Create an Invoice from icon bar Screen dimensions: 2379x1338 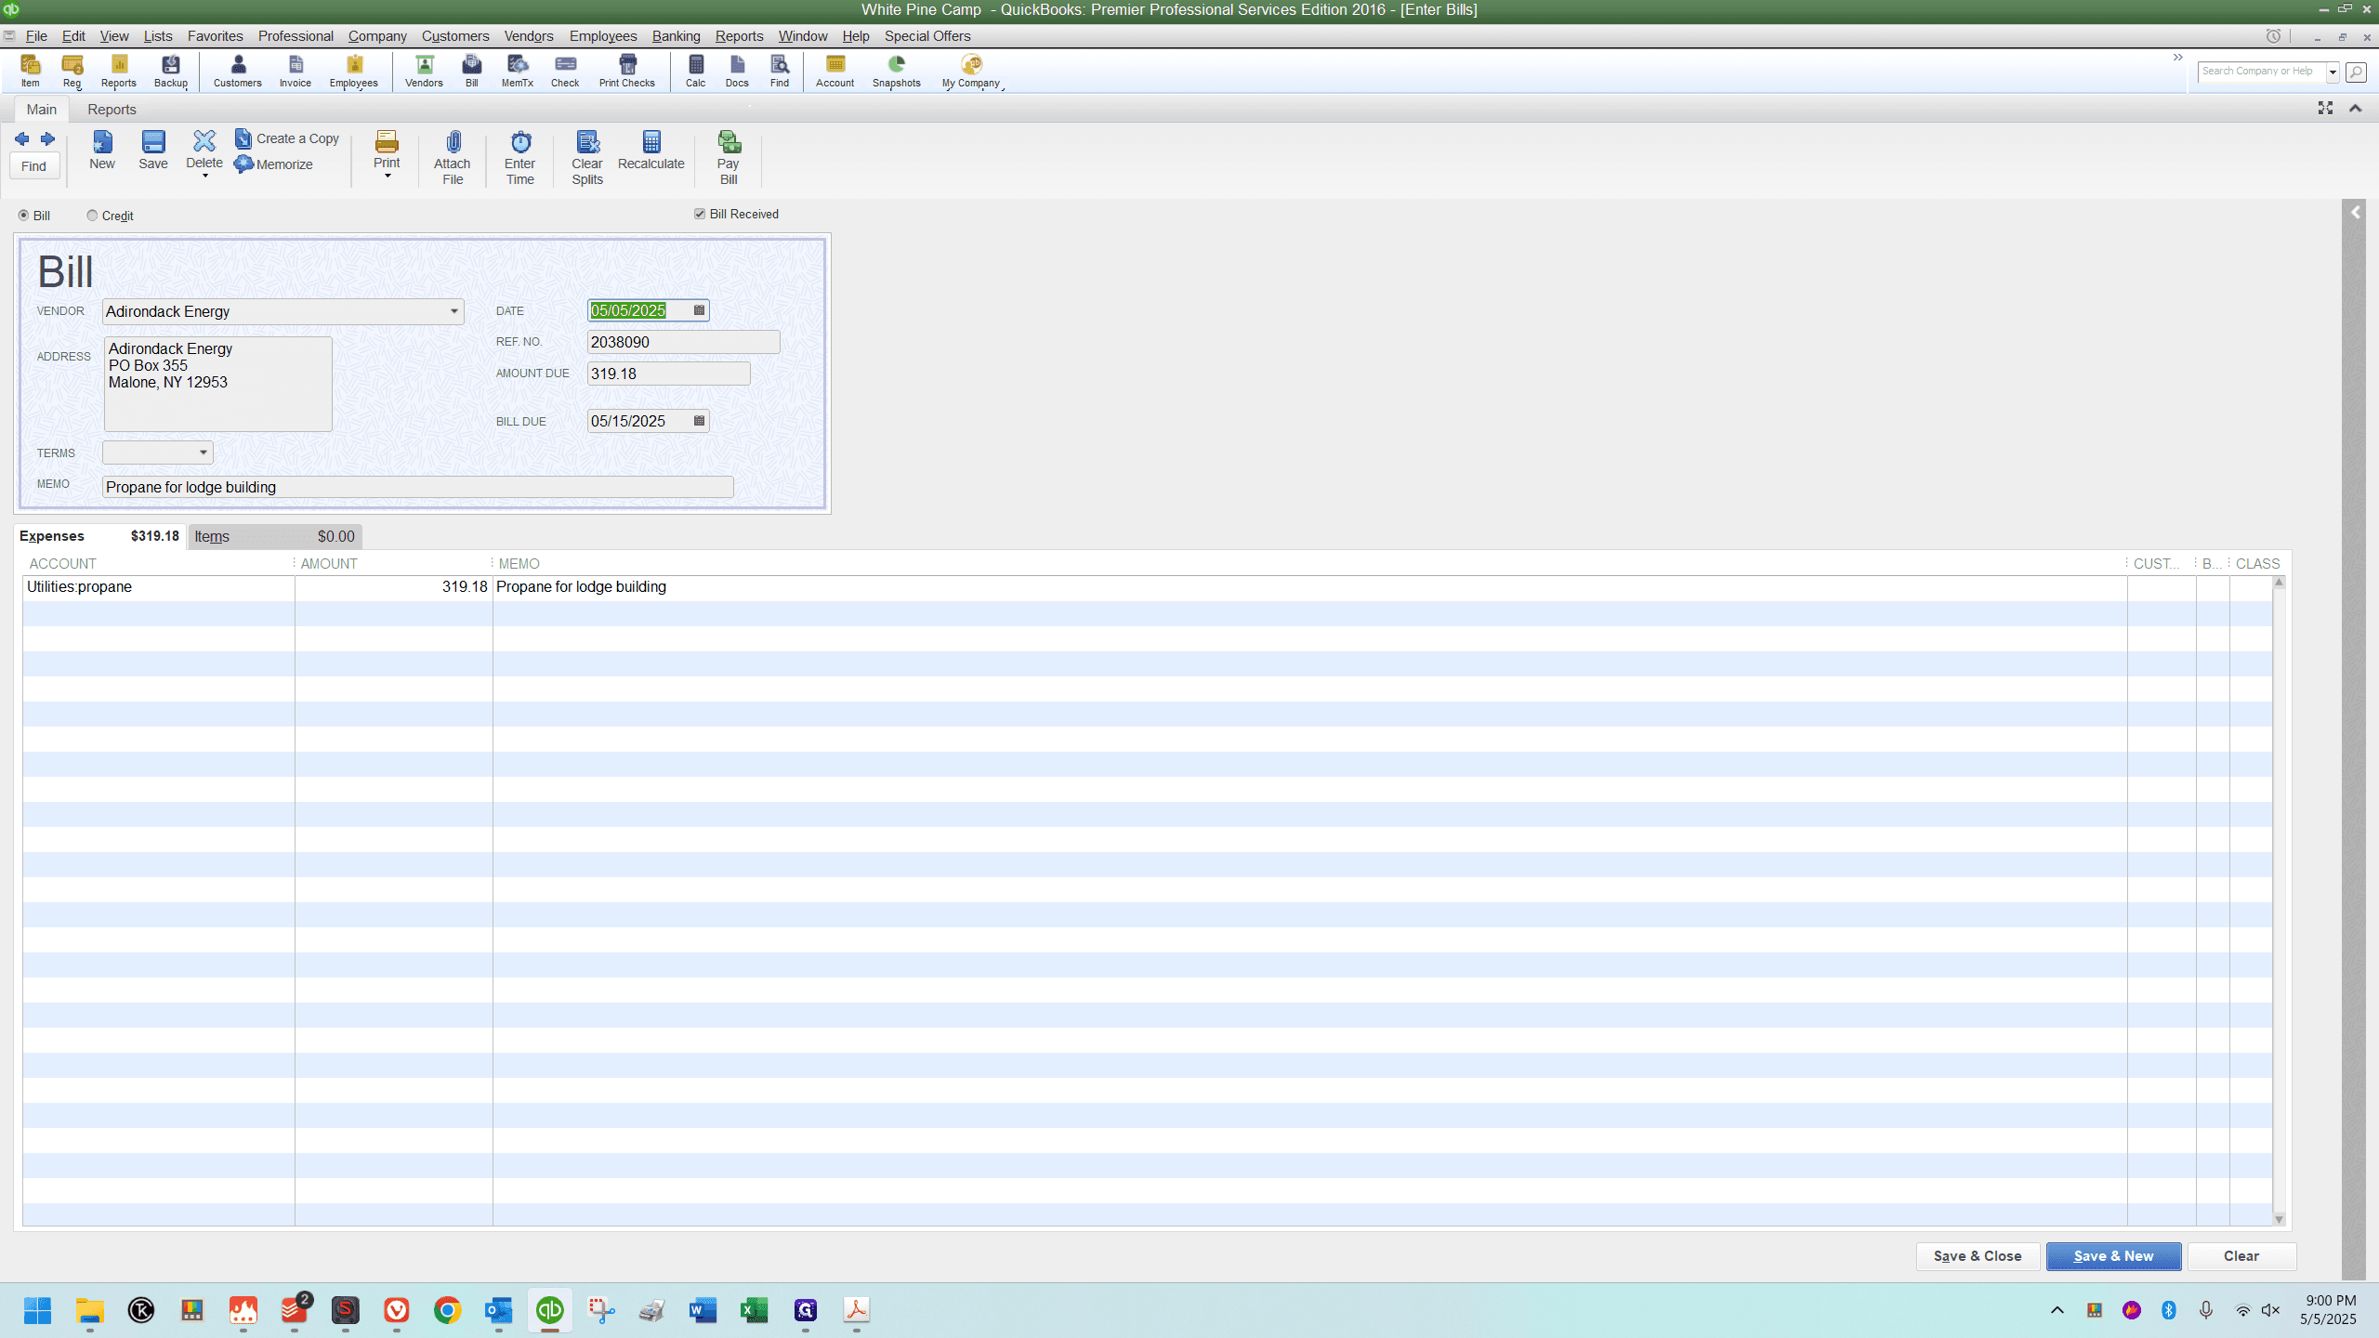coord(296,71)
